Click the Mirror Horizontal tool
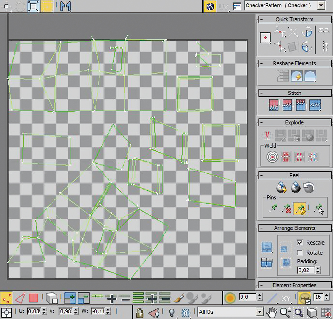333x319 pixels. coord(65,6)
